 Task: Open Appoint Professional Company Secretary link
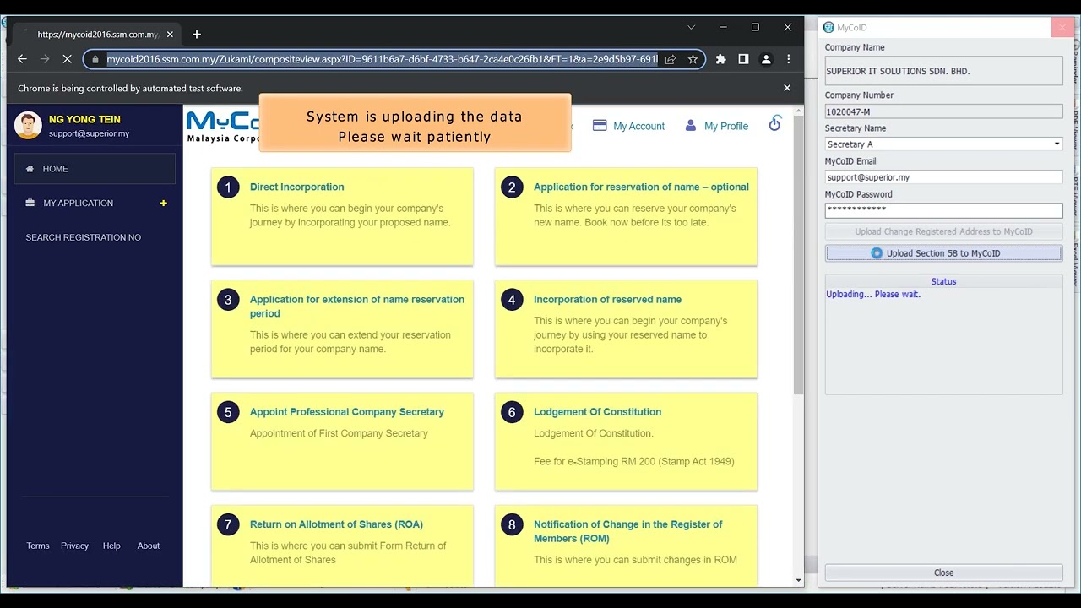[x=347, y=411]
